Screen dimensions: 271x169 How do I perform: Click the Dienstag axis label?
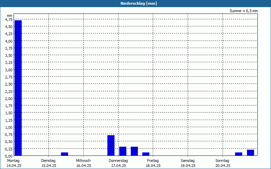click(x=48, y=161)
